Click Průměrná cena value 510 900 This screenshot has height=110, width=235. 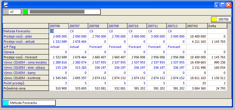coord(59,88)
